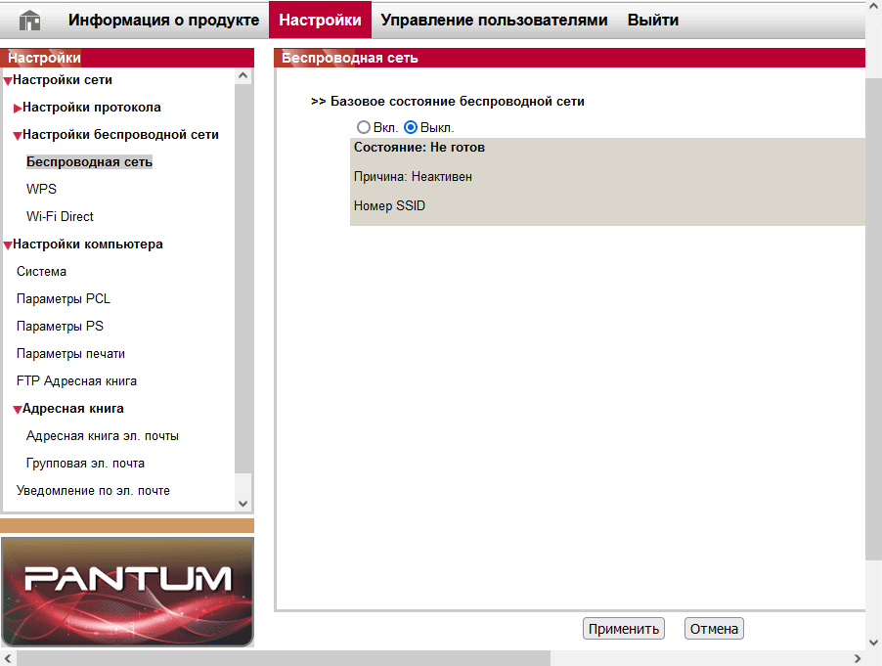Viewport: 882px width, 666px height.
Task: Select Беспроводная сеть in the sidebar
Action: (89, 162)
